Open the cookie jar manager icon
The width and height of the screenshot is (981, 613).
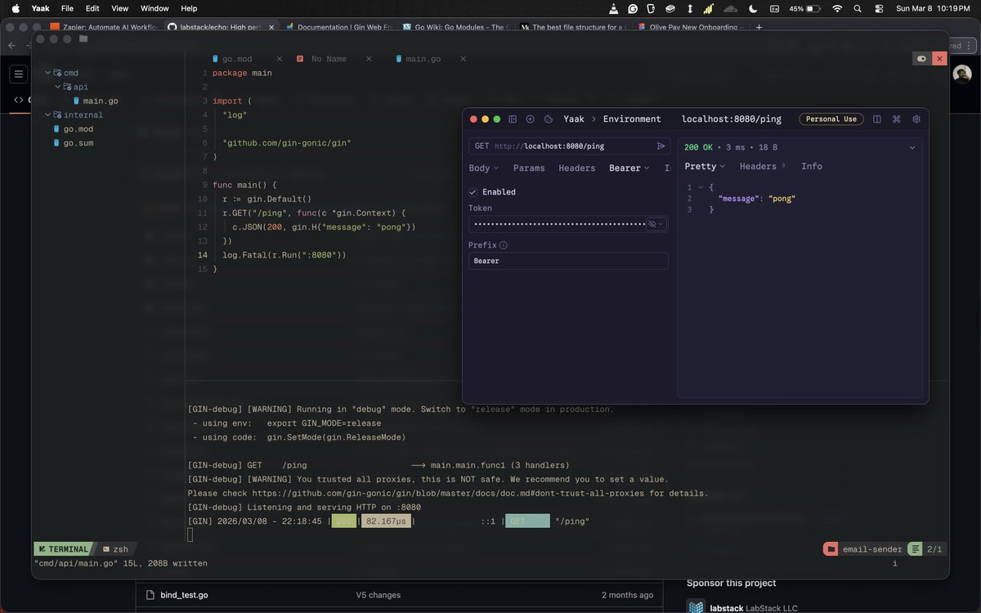coord(550,119)
